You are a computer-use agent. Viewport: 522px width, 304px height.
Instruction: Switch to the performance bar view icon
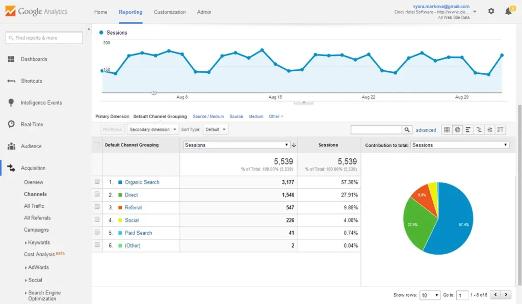click(x=468, y=130)
